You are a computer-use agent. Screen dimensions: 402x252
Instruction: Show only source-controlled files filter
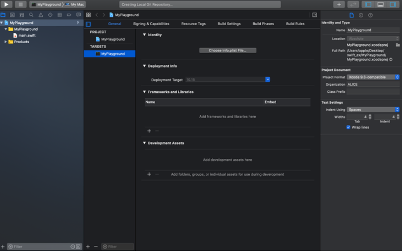tap(78, 247)
